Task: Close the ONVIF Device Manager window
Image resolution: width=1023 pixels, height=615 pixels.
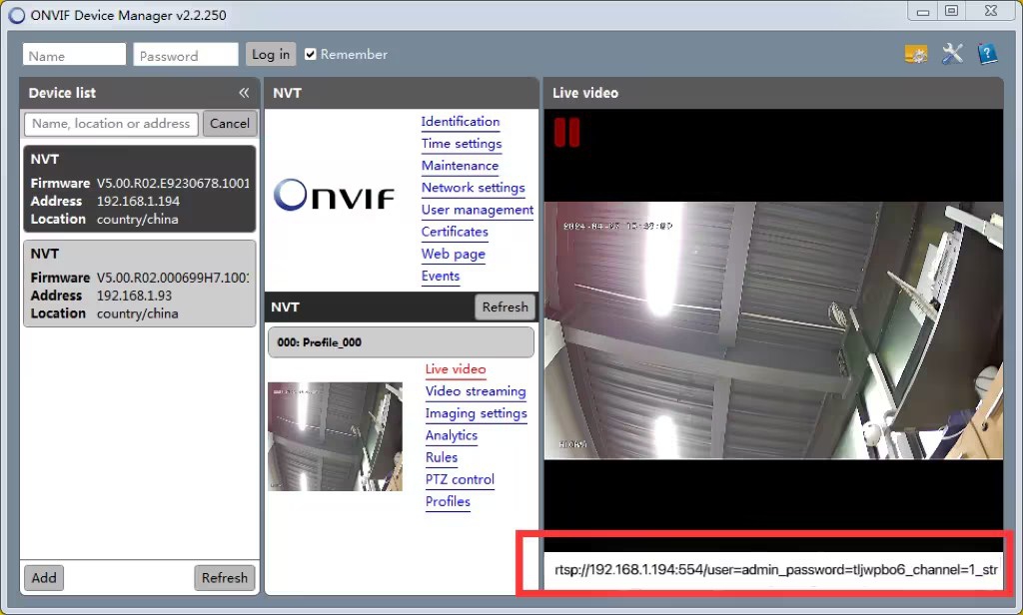Action: [991, 11]
